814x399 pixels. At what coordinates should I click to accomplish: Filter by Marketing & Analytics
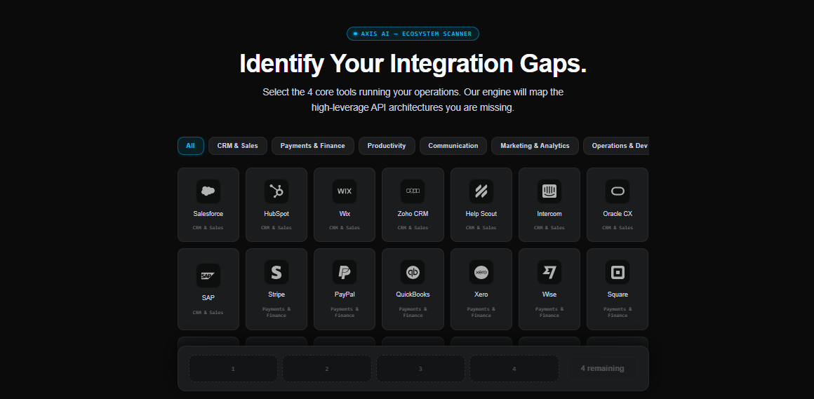[x=535, y=146]
